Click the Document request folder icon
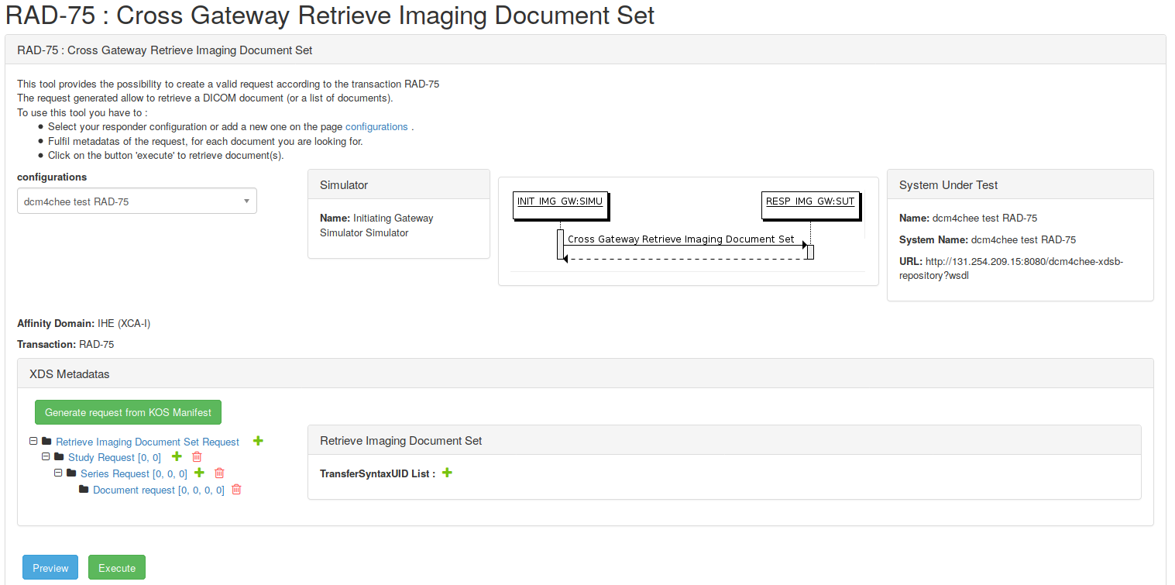This screenshot has height=585, width=1175. 84,490
